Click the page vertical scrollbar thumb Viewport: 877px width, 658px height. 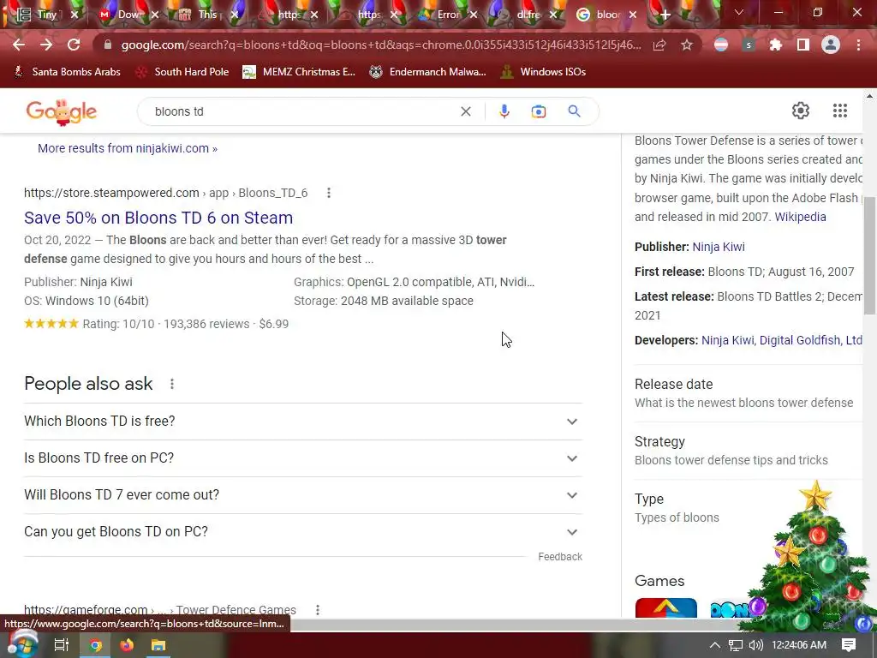click(869, 255)
